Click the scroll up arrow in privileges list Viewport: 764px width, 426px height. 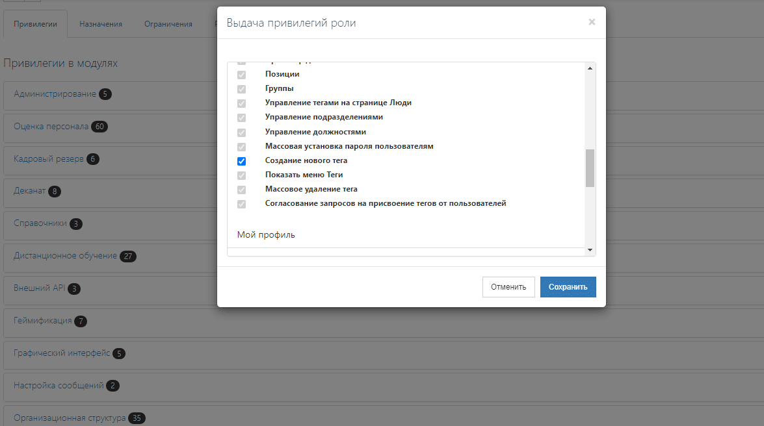coord(590,68)
